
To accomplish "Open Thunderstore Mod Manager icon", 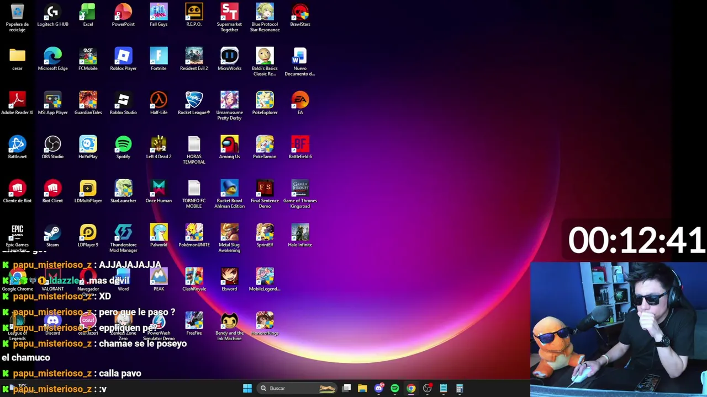I will pos(123,238).
